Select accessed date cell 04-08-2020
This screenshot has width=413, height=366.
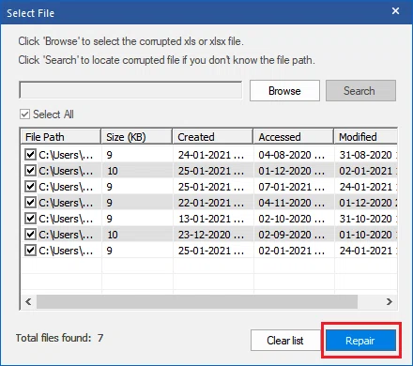click(292, 155)
